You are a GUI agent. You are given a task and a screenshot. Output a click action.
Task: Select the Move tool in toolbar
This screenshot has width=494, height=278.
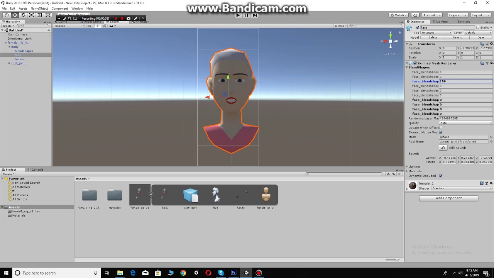coord(15,15)
